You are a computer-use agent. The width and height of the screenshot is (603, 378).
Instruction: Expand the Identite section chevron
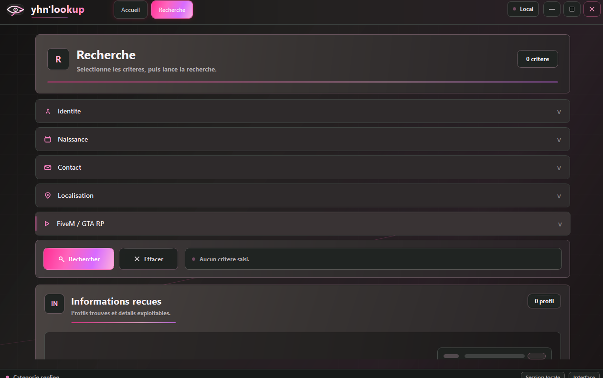coord(559,112)
